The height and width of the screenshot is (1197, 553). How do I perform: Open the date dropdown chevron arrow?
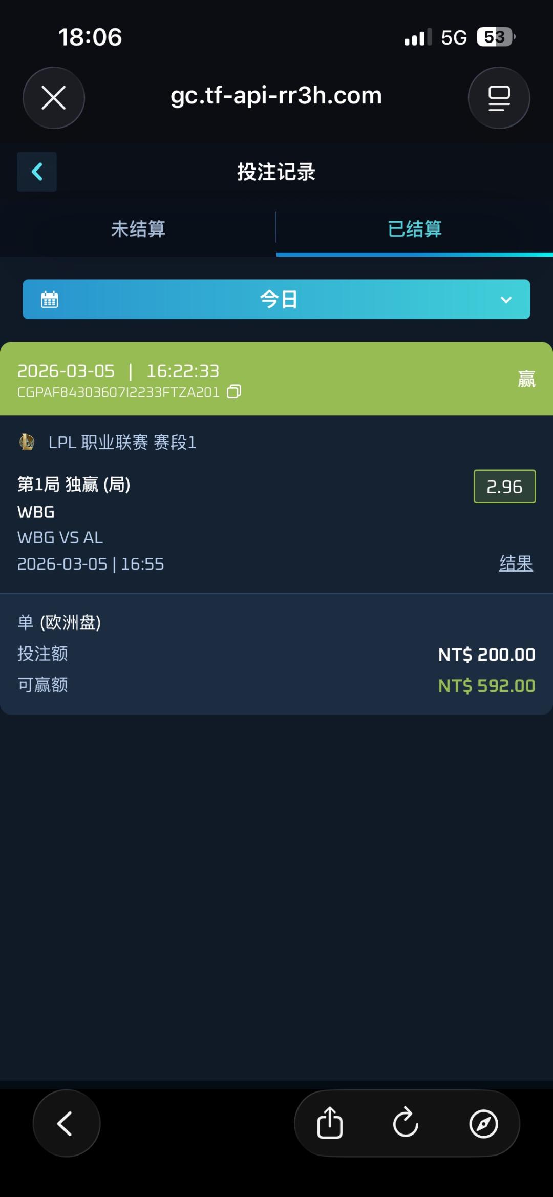coord(506,300)
